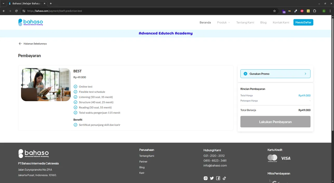Reload the page using refresh icon
The width and height of the screenshot is (334, 183).
16,11
